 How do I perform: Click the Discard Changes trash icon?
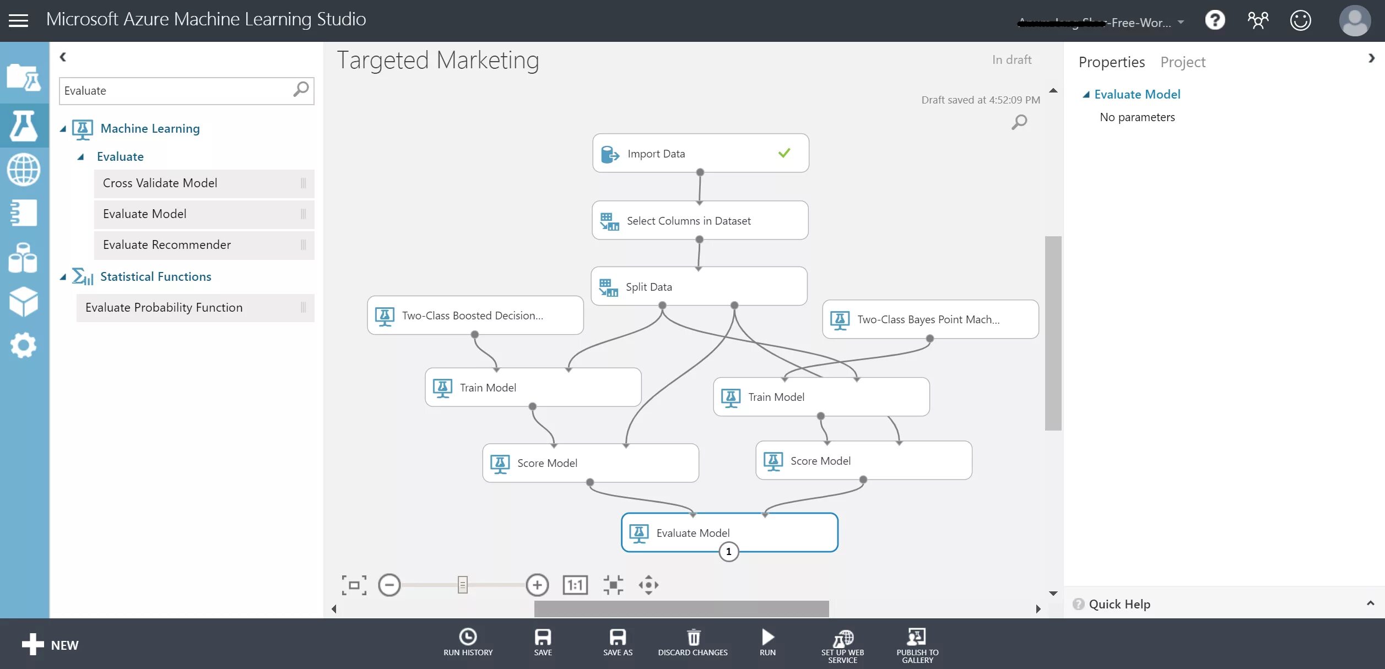pyautogui.click(x=693, y=638)
